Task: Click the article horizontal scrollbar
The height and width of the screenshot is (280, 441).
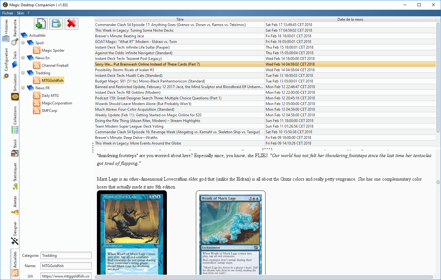Action: tap(264, 277)
